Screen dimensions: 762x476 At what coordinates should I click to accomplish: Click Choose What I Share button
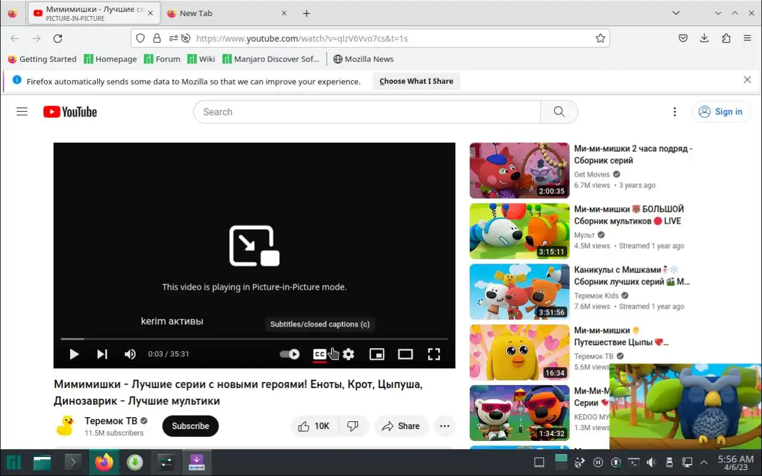[x=416, y=81]
